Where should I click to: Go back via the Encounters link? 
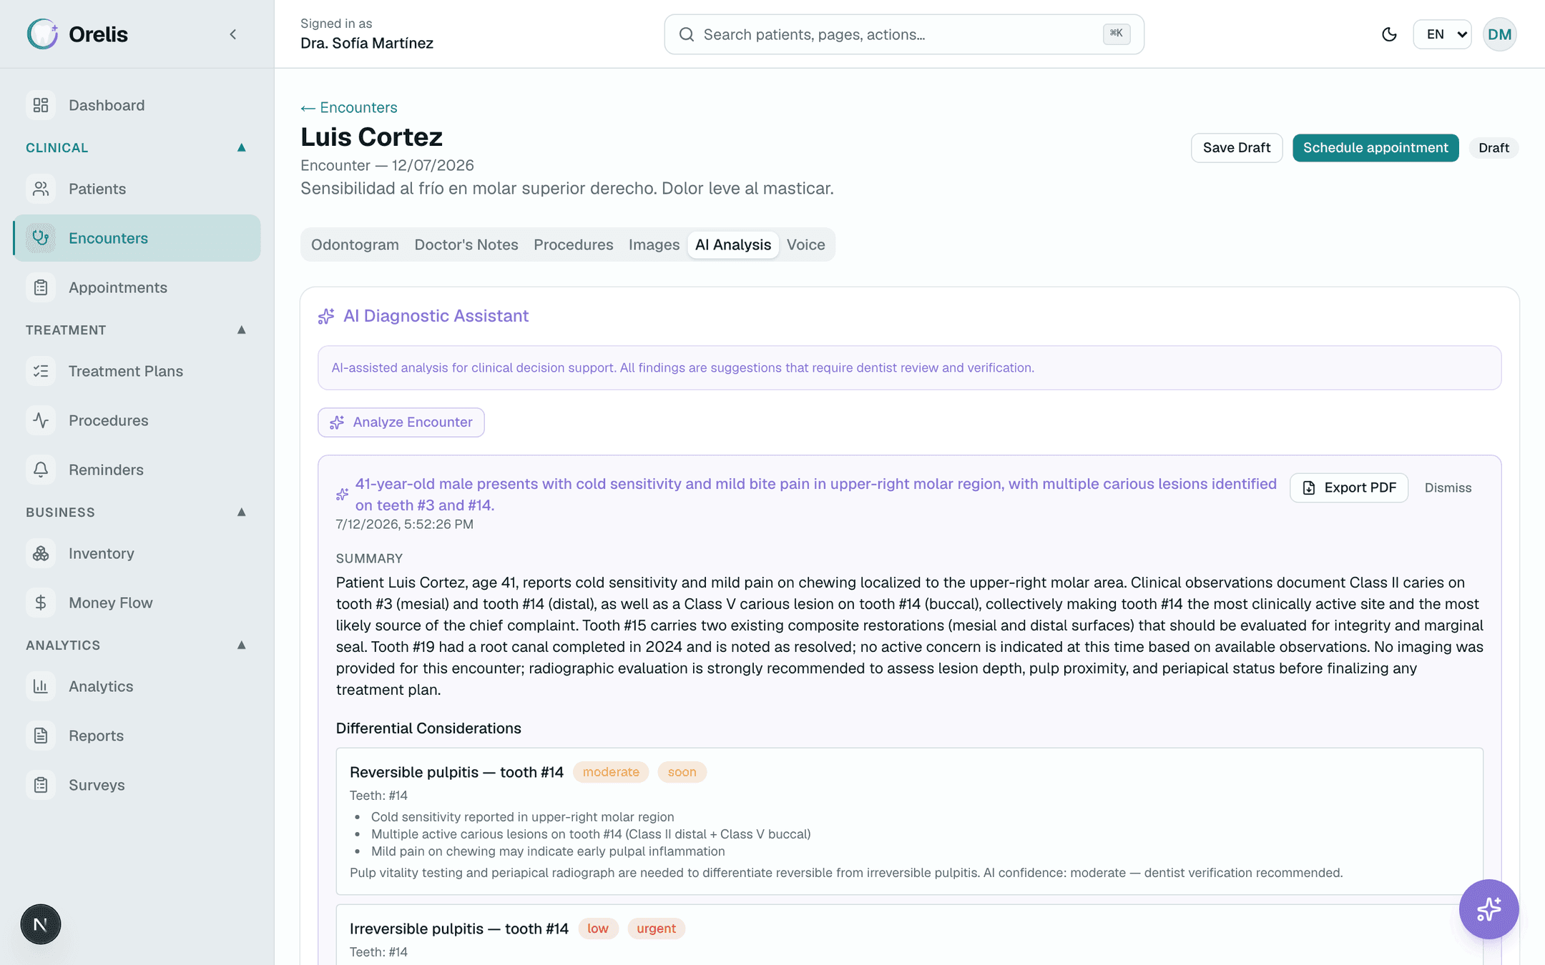349,107
